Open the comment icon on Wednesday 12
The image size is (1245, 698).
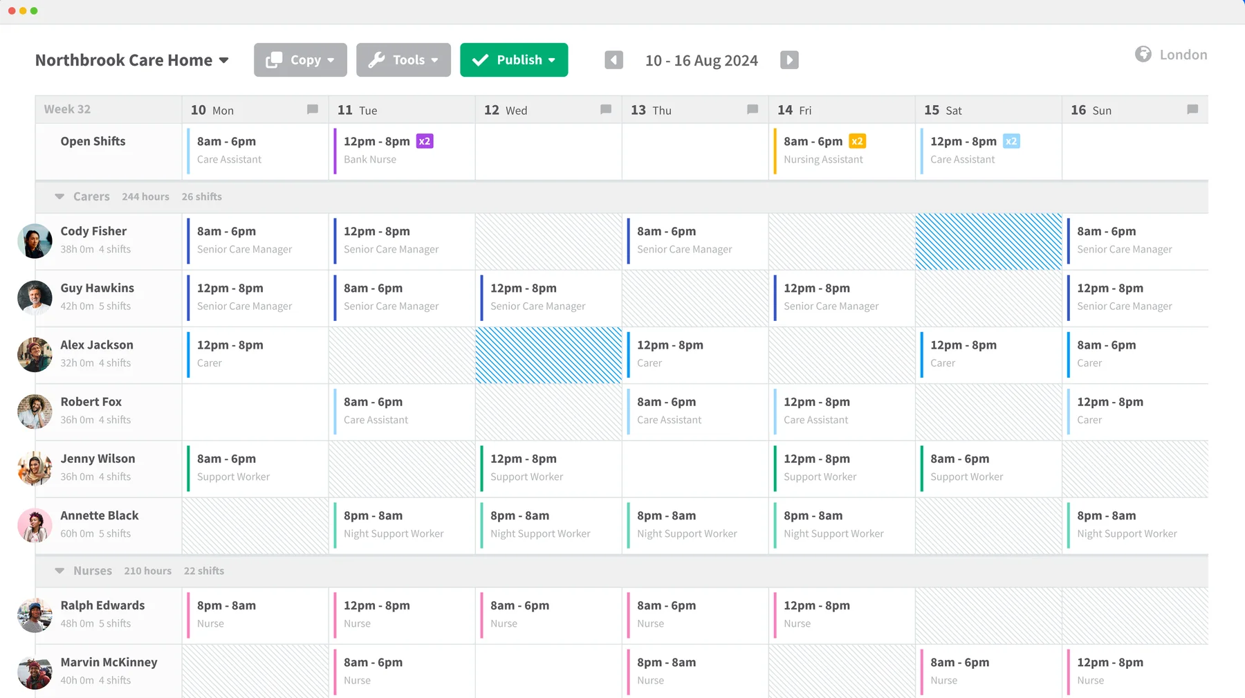(x=606, y=109)
